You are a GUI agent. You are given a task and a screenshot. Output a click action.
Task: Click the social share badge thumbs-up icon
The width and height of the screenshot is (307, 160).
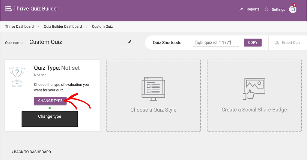tap(254, 89)
